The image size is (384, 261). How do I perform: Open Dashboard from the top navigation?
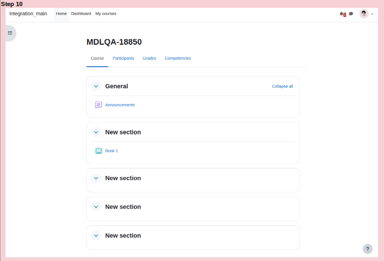pyautogui.click(x=81, y=14)
